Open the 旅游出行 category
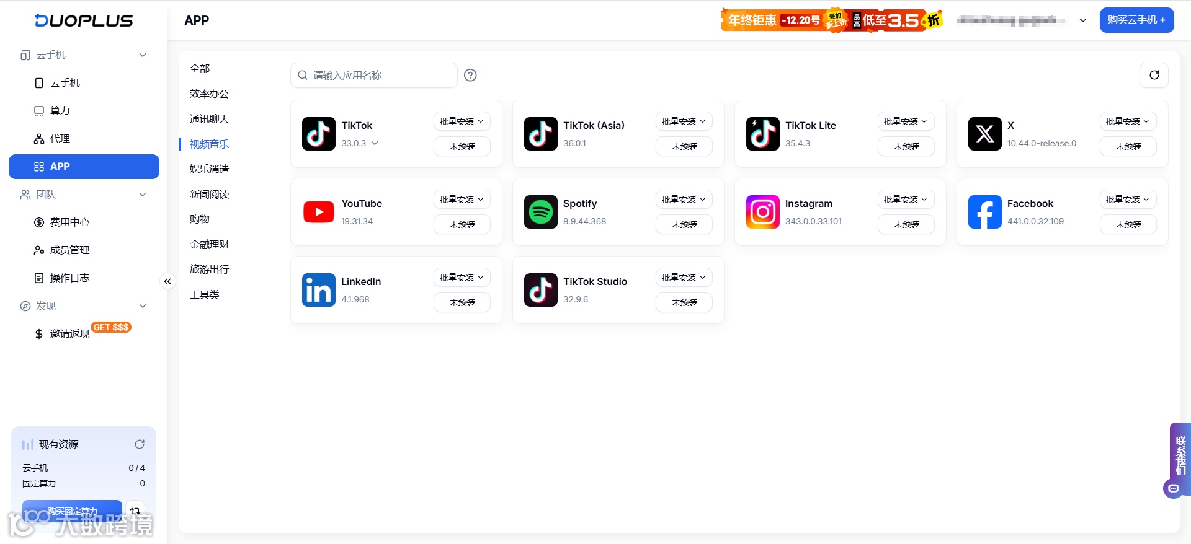 pyautogui.click(x=209, y=270)
